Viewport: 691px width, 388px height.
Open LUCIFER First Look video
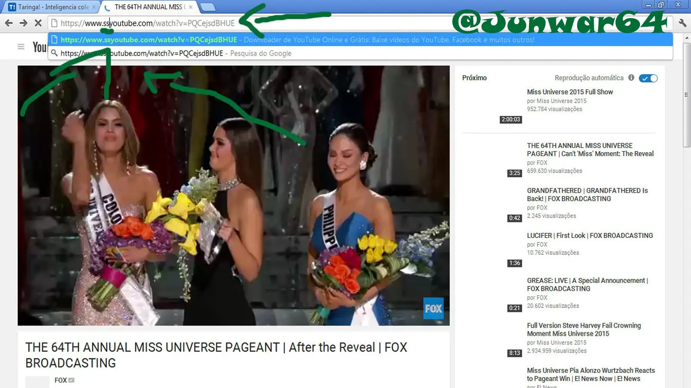point(590,235)
